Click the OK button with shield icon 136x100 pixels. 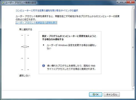95,94
